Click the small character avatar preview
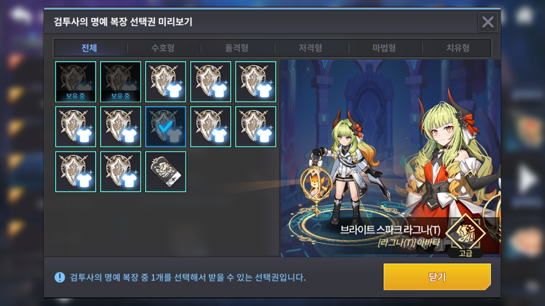This screenshot has height=306, width=545. 342,167
